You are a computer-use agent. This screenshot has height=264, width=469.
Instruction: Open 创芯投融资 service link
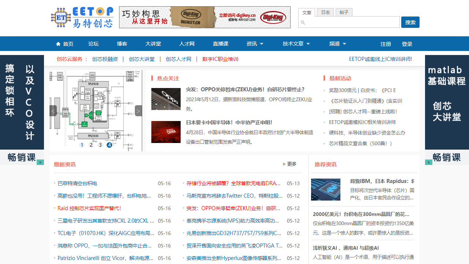(x=105, y=59)
